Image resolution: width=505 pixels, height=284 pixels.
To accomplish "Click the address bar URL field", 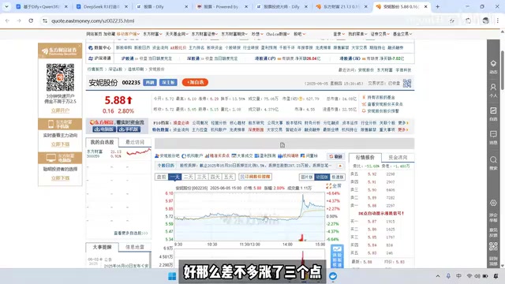I will [245, 21].
